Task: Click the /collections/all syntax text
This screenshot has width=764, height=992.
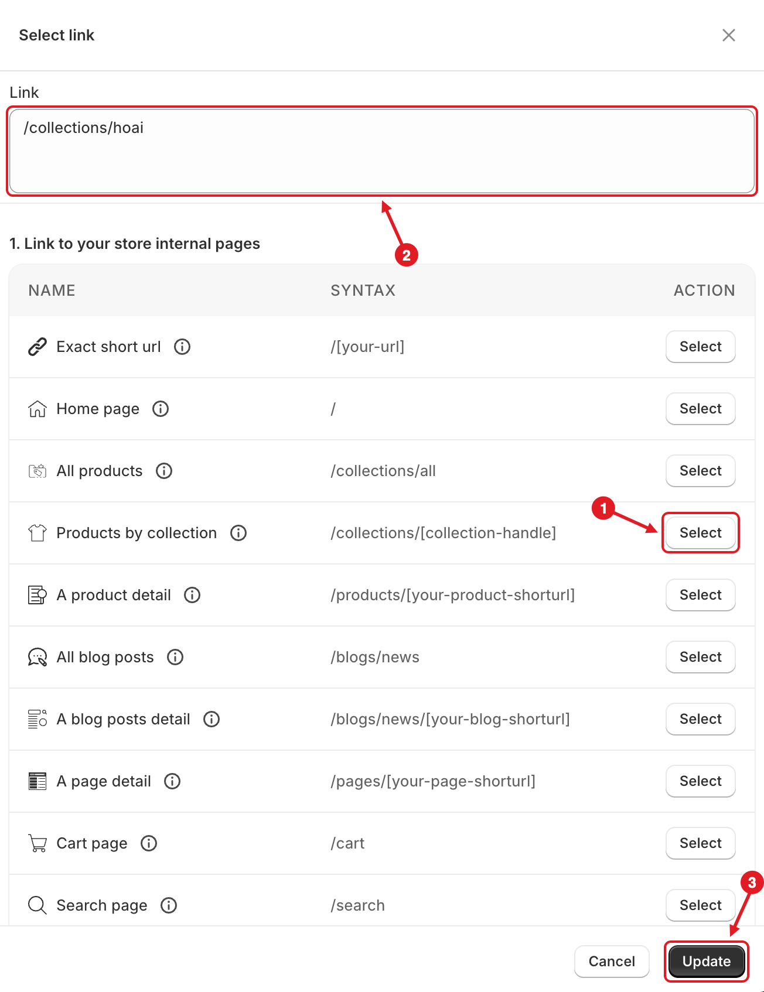Action: (383, 471)
